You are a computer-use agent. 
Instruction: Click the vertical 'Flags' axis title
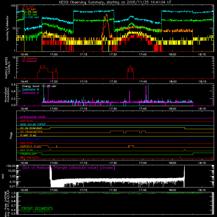(11, 135)
